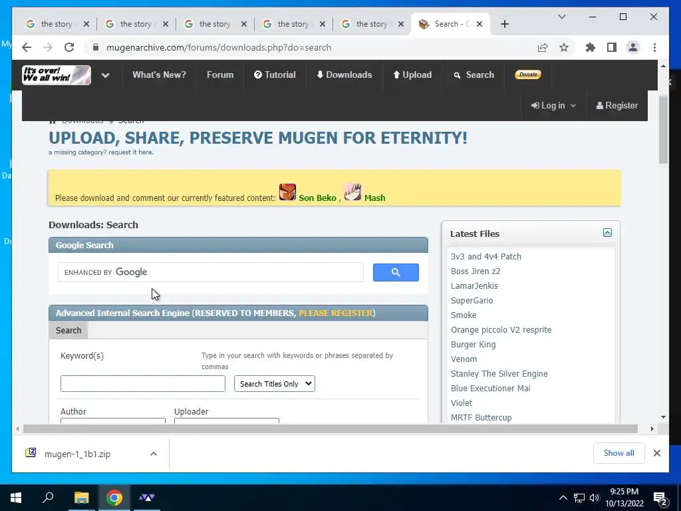681x511 pixels.
Task: Collapse the Latest Files panel
Action: point(607,233)
